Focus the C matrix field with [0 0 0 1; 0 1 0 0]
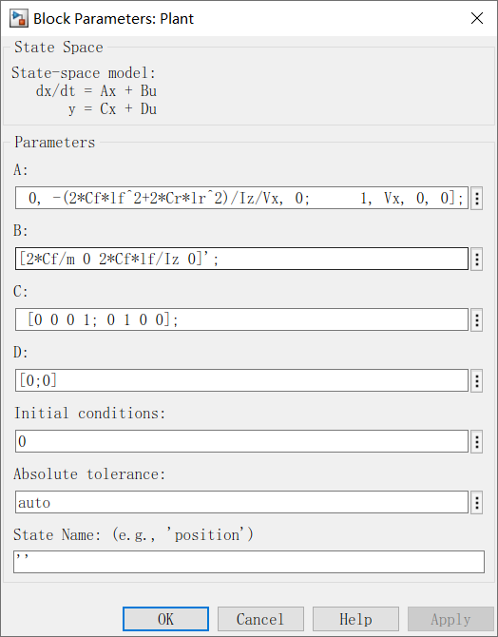This screenshot has width=498, height=637. 241,319
